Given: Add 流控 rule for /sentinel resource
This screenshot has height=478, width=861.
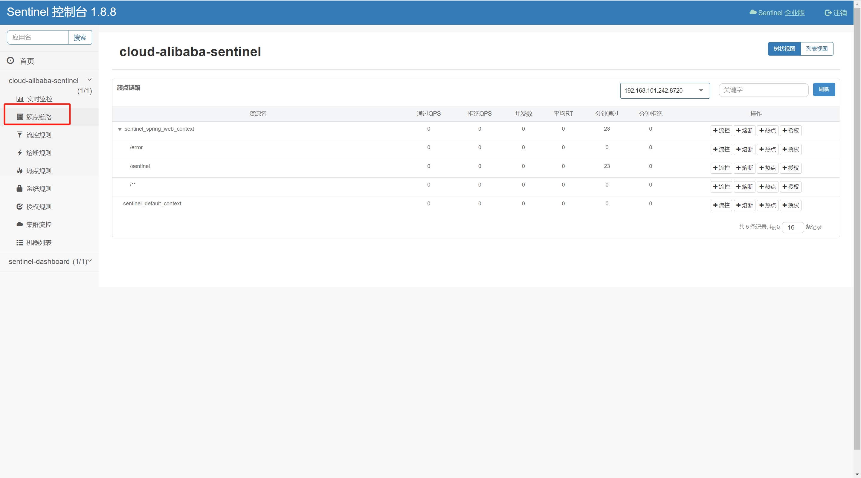Looking at the screenshot, I should [x=721, y=168].
